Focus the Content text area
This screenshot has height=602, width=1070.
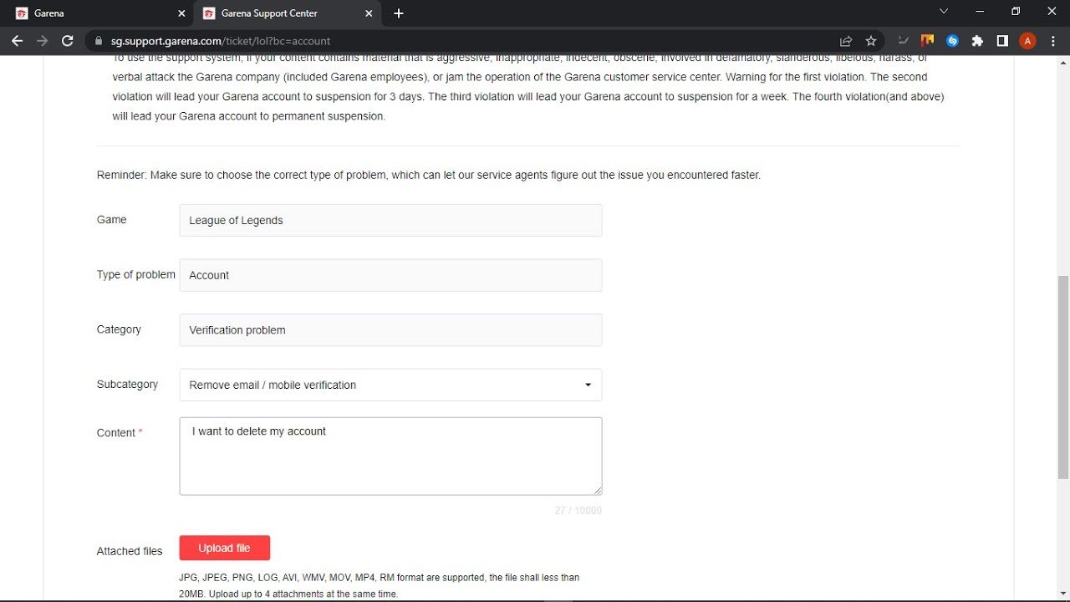(390, 457)
